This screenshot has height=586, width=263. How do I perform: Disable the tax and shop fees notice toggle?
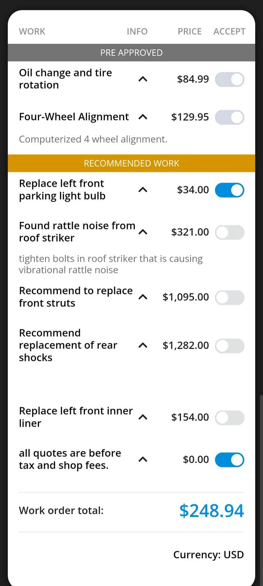tap(229, 459)
